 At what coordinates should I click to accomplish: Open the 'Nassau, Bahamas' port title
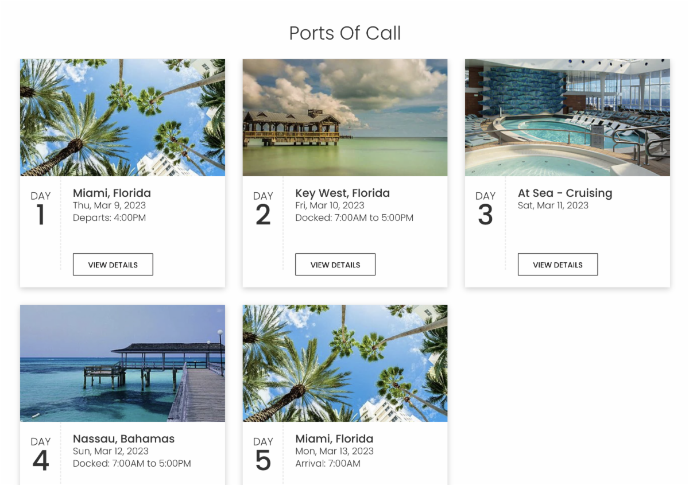[123, 439]
